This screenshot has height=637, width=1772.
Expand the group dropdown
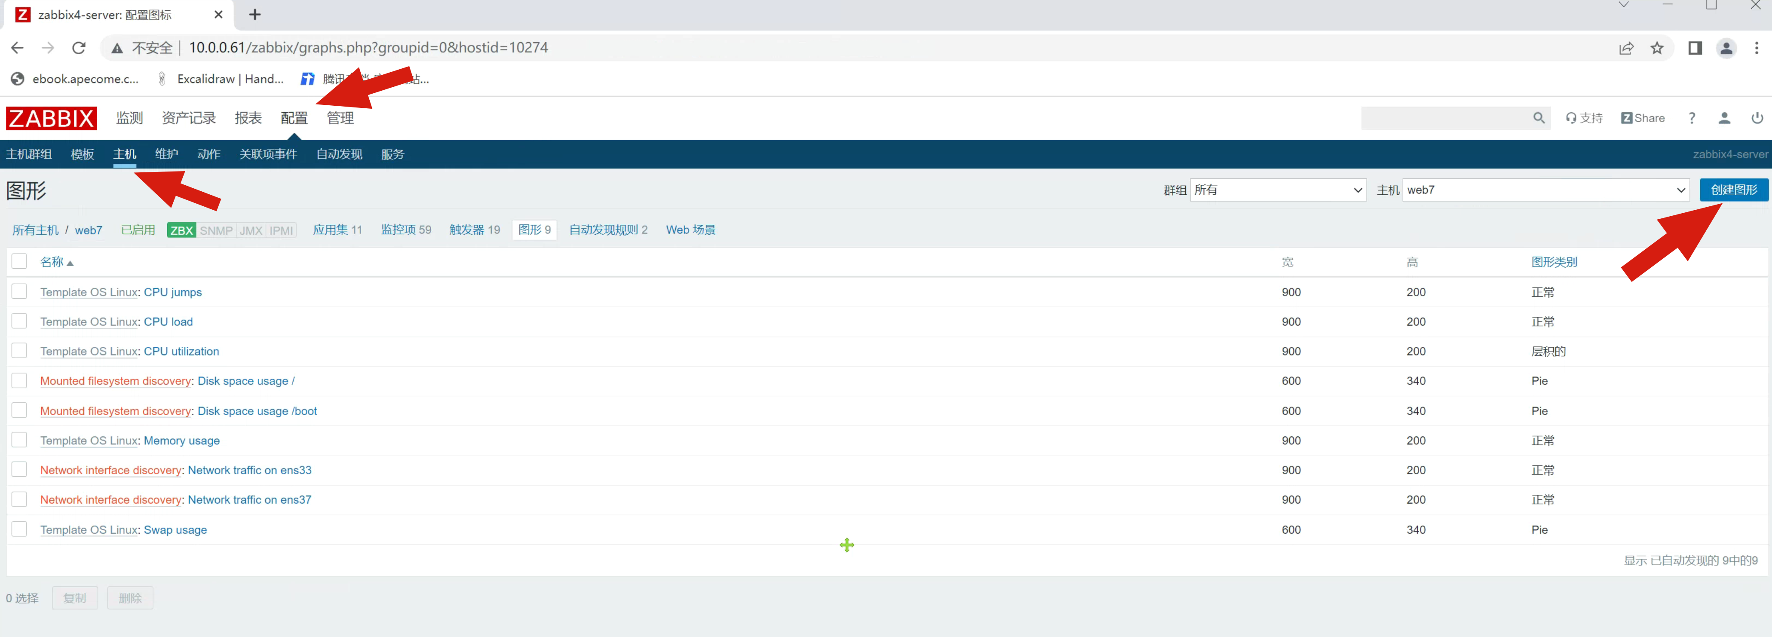tap(1277, 190)
